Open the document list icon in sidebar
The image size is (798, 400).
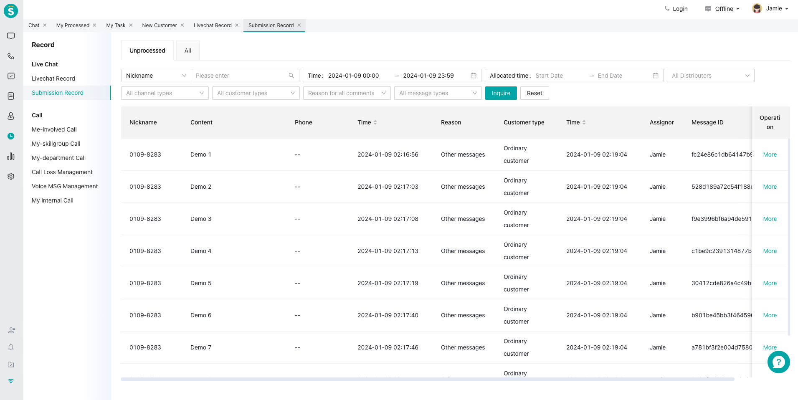11,96
